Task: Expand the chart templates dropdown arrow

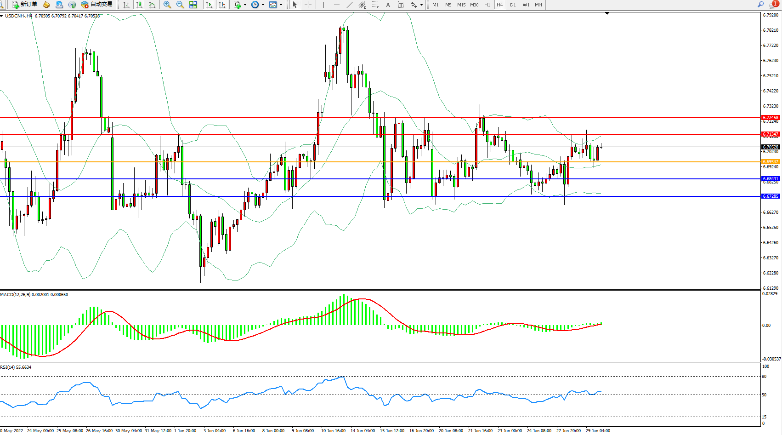Action: coord(281,5)
